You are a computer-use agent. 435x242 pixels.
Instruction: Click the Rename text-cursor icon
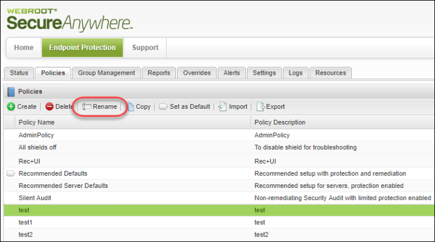point(86,106)
